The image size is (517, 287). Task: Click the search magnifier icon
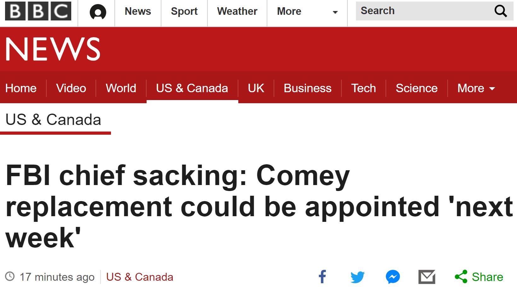(x=500, y=11)
